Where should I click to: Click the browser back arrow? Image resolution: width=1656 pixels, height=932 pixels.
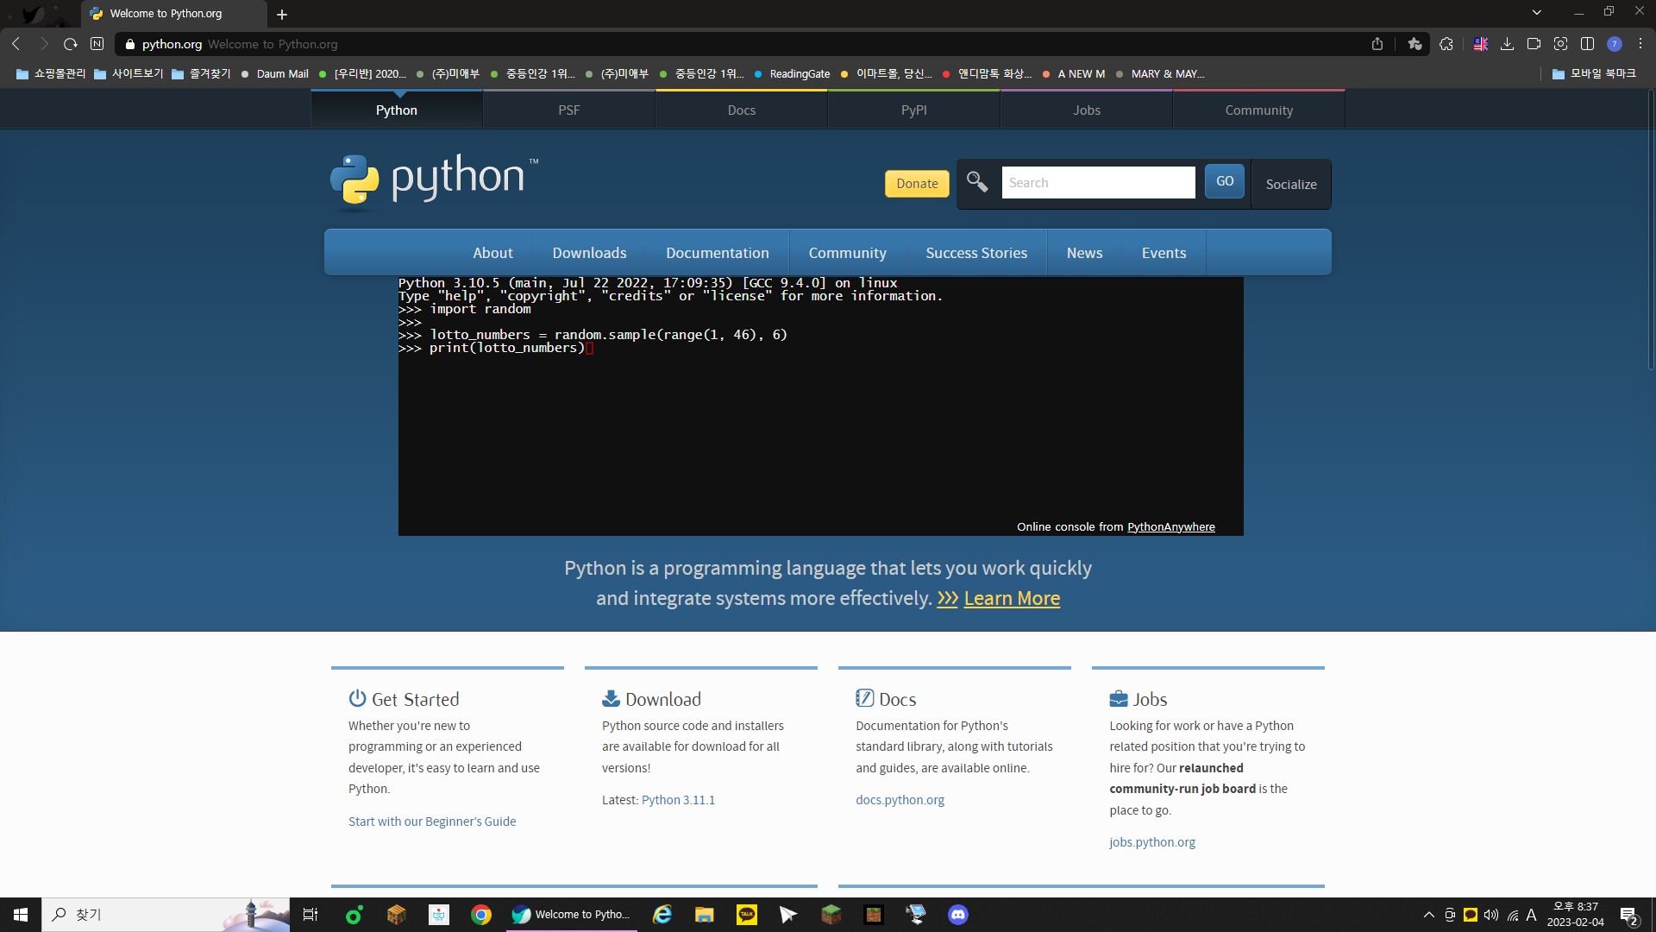click(16, 44)
